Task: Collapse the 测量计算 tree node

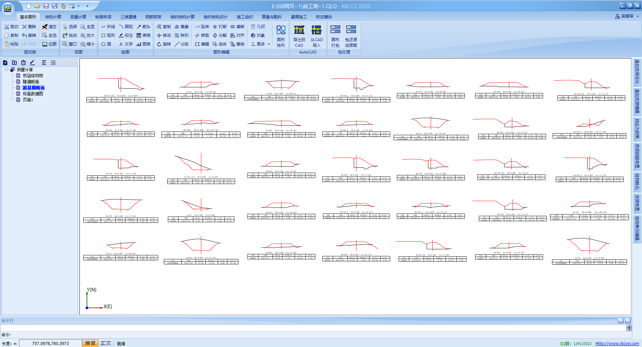Action: pos(6,70)
